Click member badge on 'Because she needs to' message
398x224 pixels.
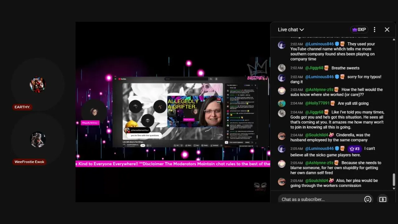(336, 163)
